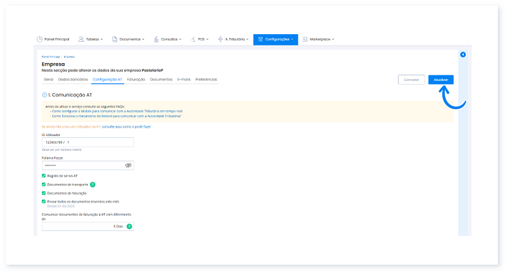Click the ID Utilizador input field
Viewport: 507px width, 274px height.
(x=87, y=143)
